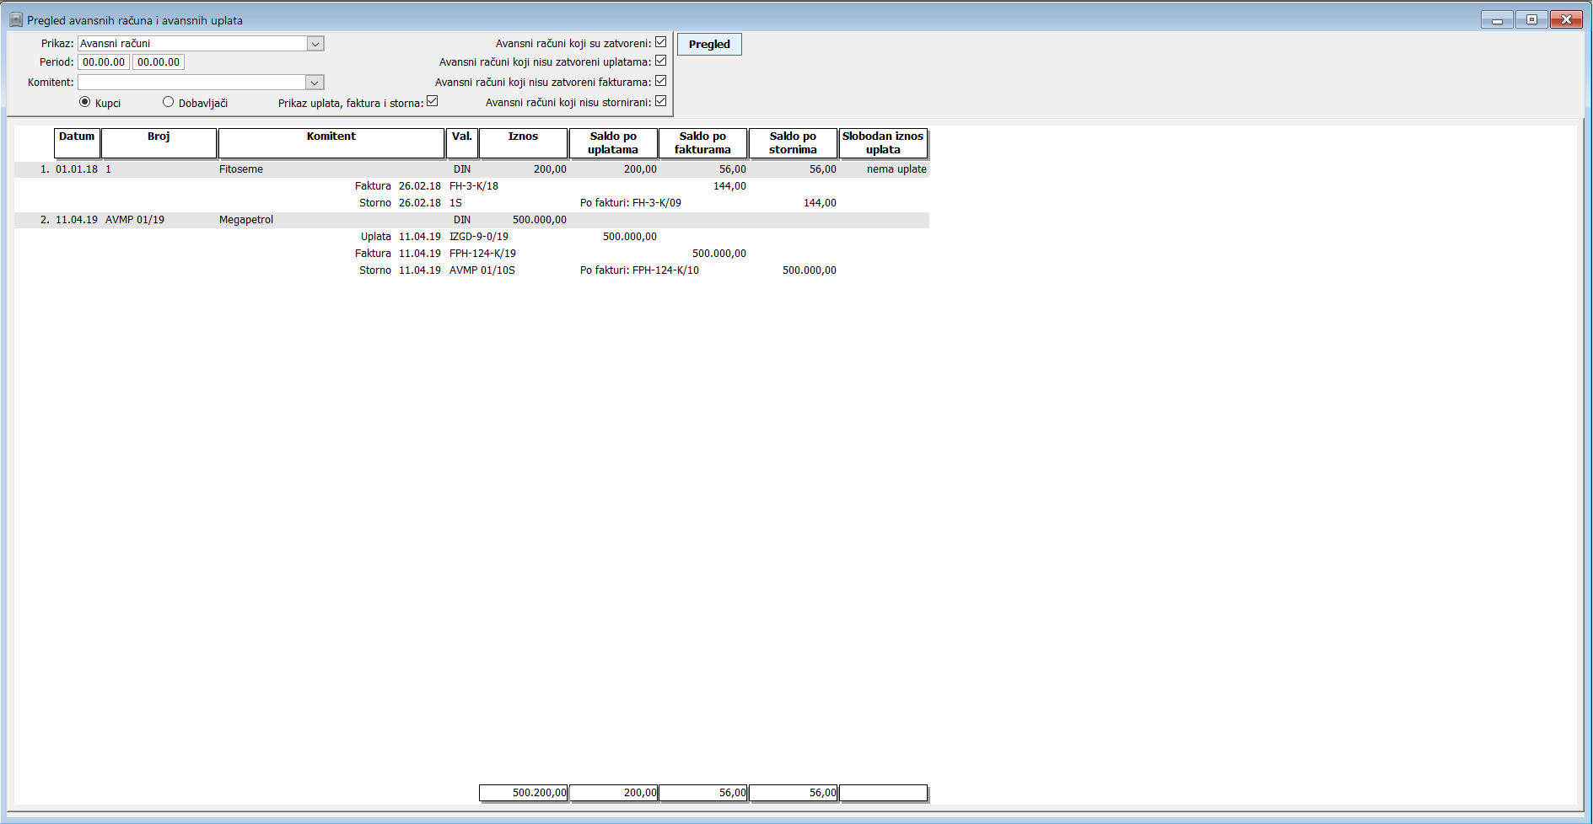
Task: Select the Dobavljači radio button
Action: [169, 102]
